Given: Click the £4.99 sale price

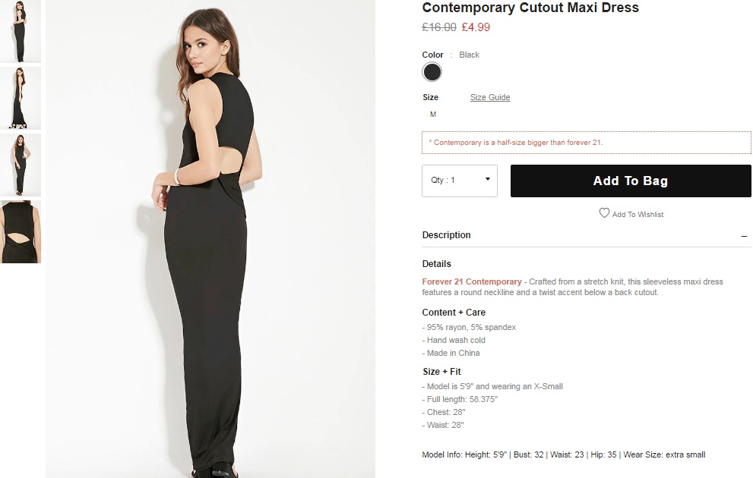Looking at the screenshot, I should [476, 27].
